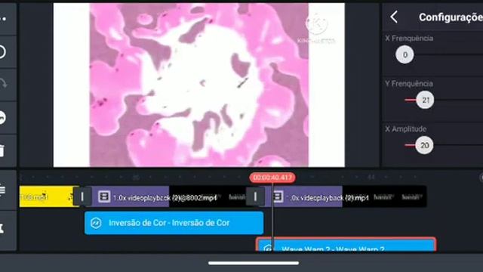The width and height of the screenshot is (483, 272).
Task: Delete selection with the trash icon
Action: point(2,151)
